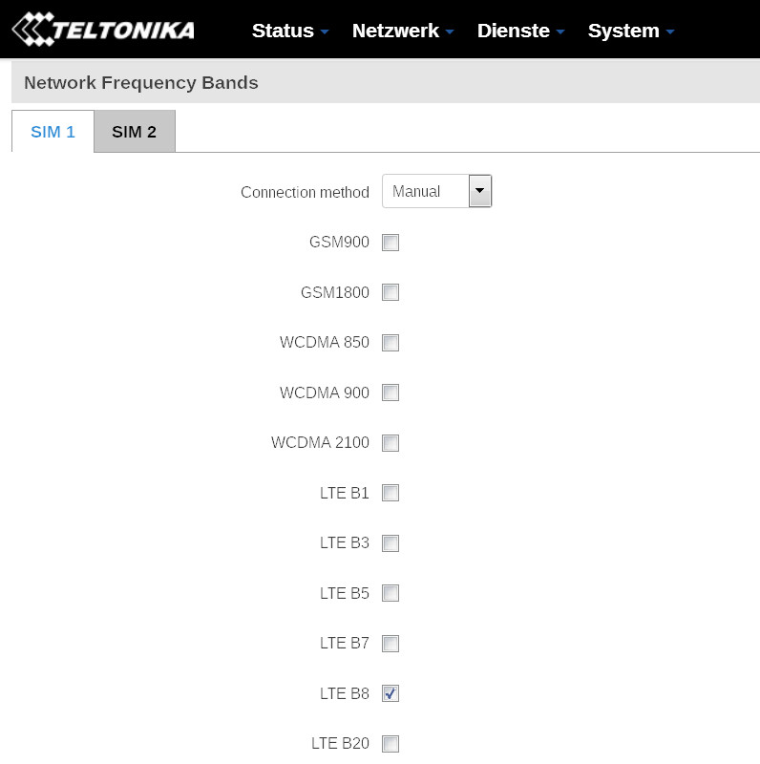760x764 pixels.
Task: Tick the GSM1800 checkbox
Action: pyautogui.click(x=391, y=292)
